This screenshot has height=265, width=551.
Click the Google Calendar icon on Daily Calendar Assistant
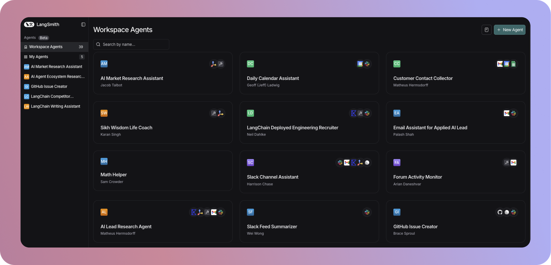tap(360, 64)
